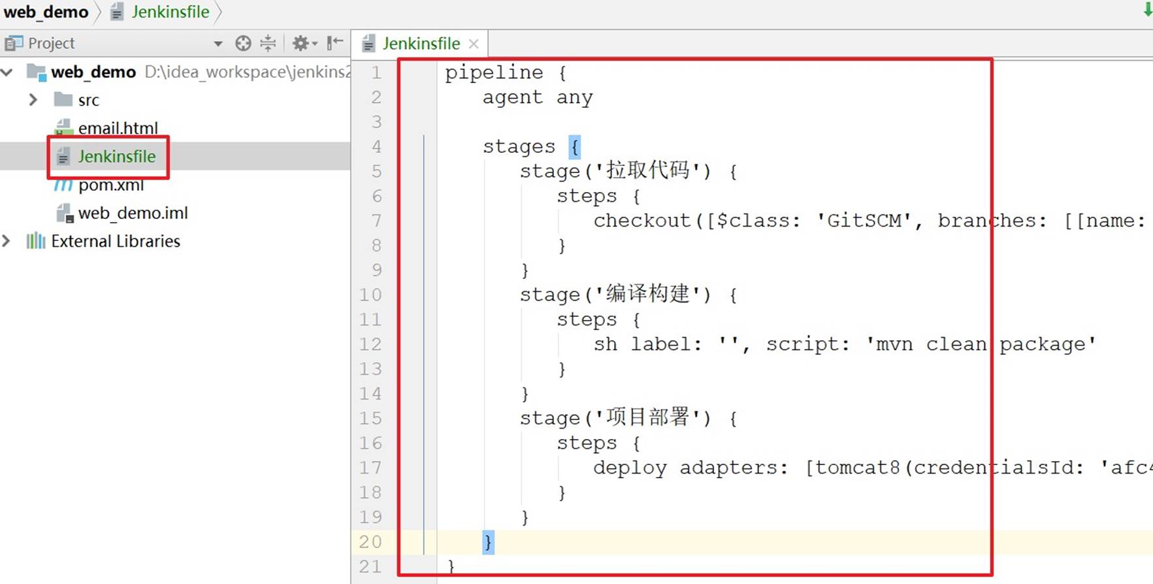The height and width of the screenshot is (584, 1153).
Task: Hide the Project tool window
Action: pyautogui.click(x=335, y=43)
